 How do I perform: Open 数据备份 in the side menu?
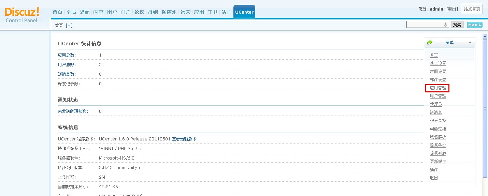438,145
